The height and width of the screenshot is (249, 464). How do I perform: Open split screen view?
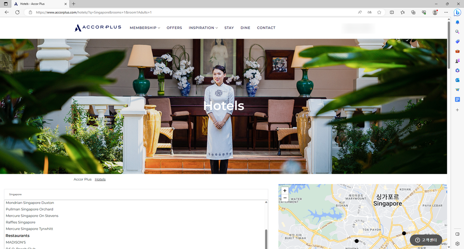[x=392, y=12]
